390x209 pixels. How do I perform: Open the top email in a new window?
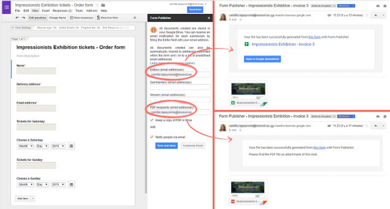click(385, 5)
